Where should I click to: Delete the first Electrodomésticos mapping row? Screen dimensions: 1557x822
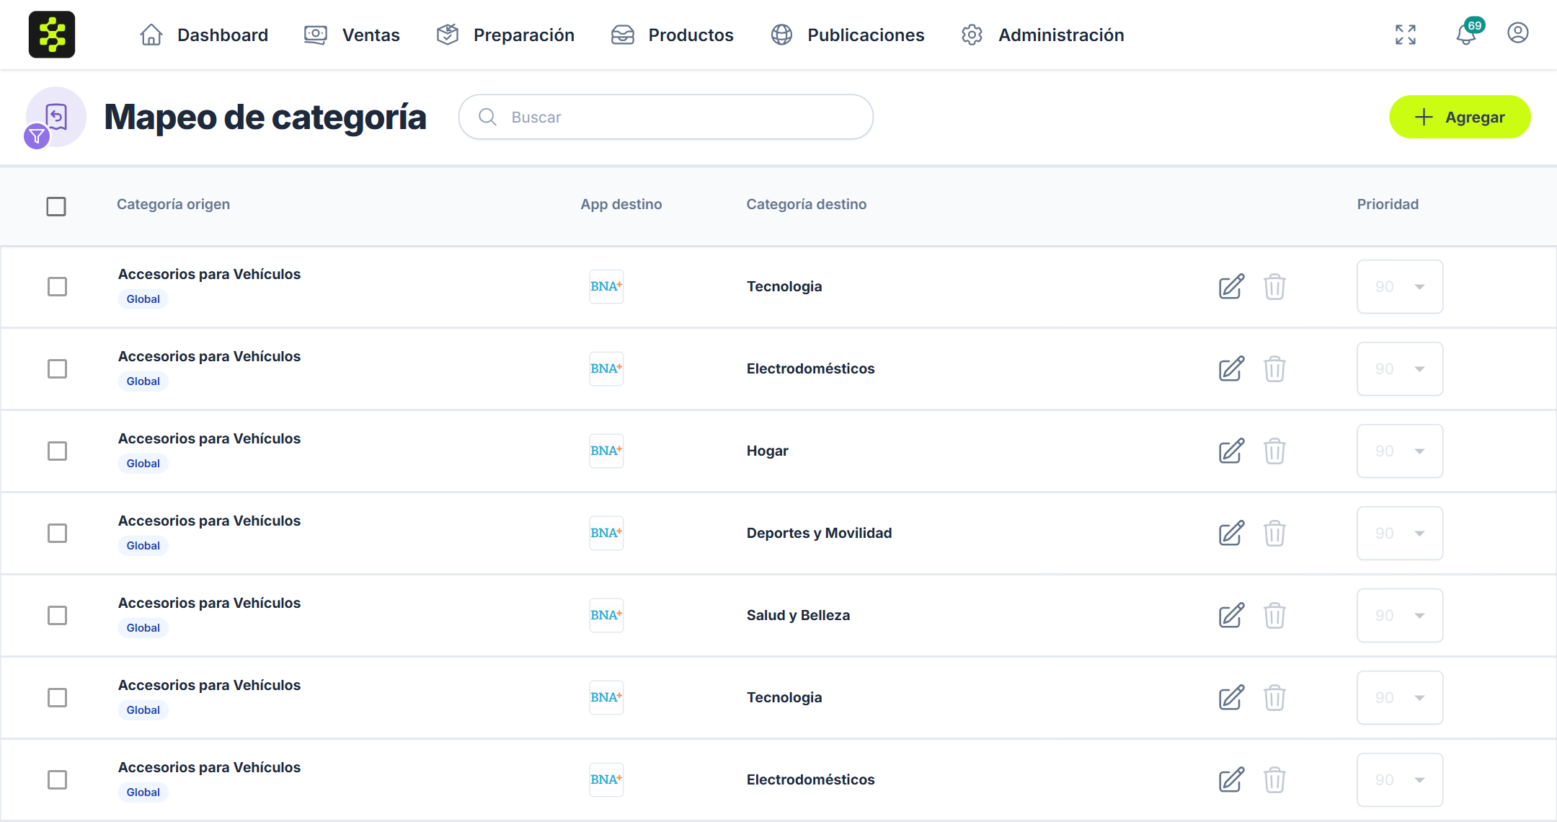click(x=1274, y=368)
